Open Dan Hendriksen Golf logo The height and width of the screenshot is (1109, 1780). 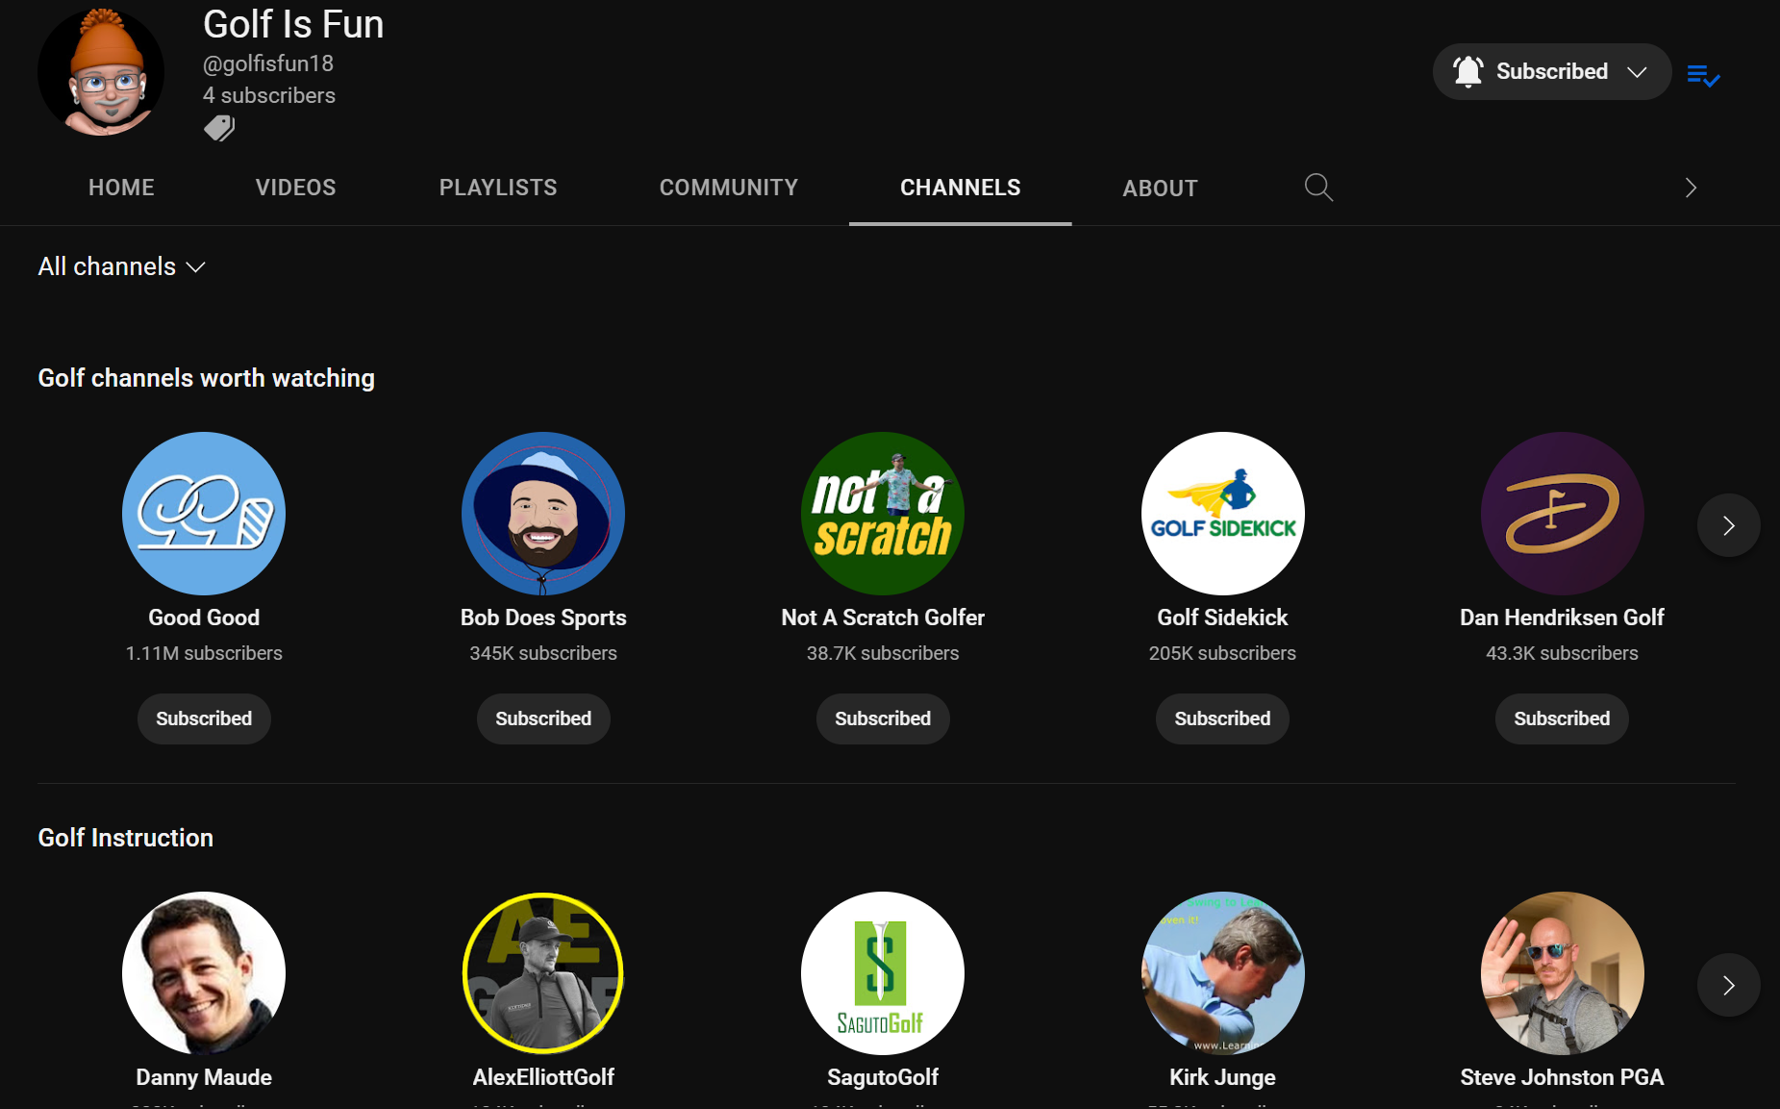click(x=1562, y=514)
